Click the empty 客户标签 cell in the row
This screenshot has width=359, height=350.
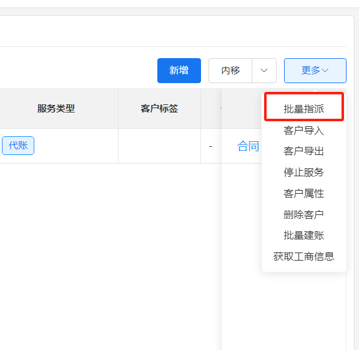click(160, 146)
